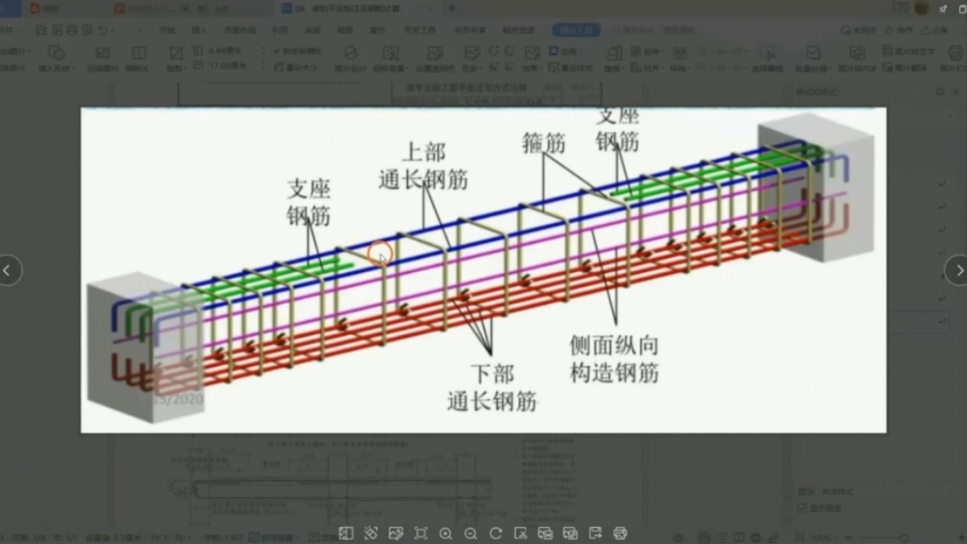967x544 pixels.
Task: Open the 页面布局 Page Layout ribbon tab
Action: coord(239,30)
